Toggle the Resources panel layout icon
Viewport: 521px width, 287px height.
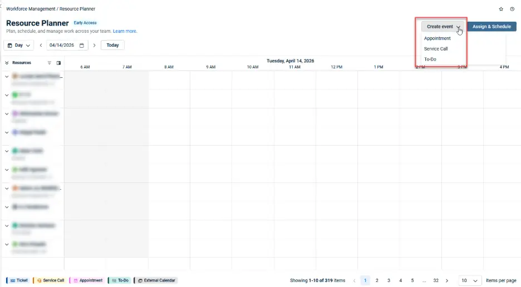click(58, 63)
